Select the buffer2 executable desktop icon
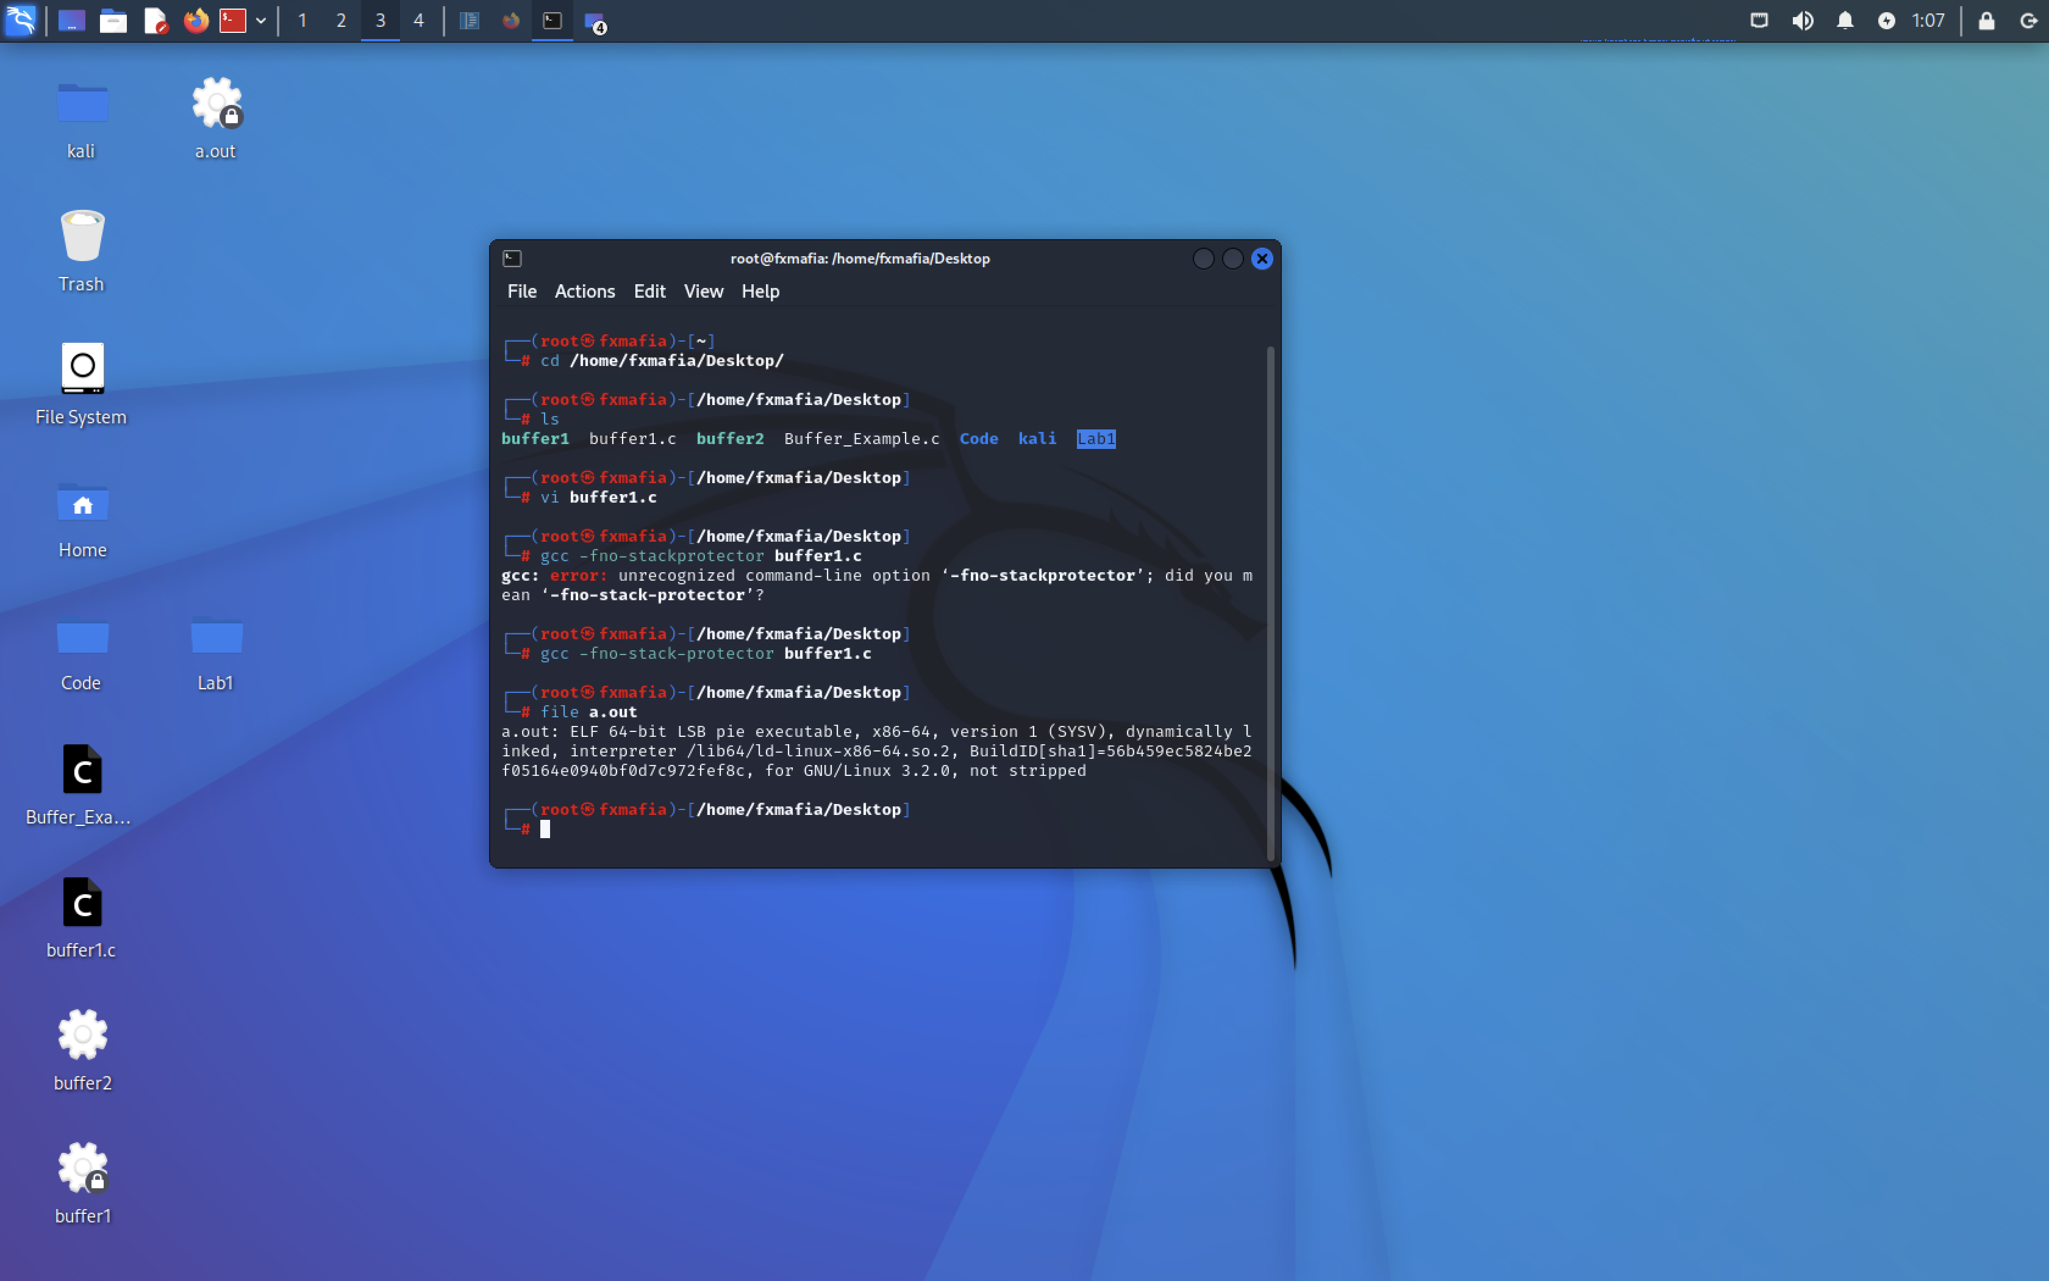The image size is (2049, 1281). pyautogui.click(x=82, y=1050)
